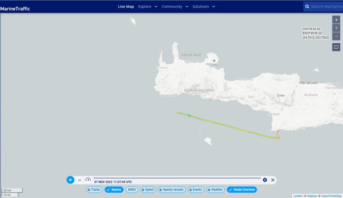This screenshot has height=198, width=343.
Task: Open the map layers icon
Action: 336,47
